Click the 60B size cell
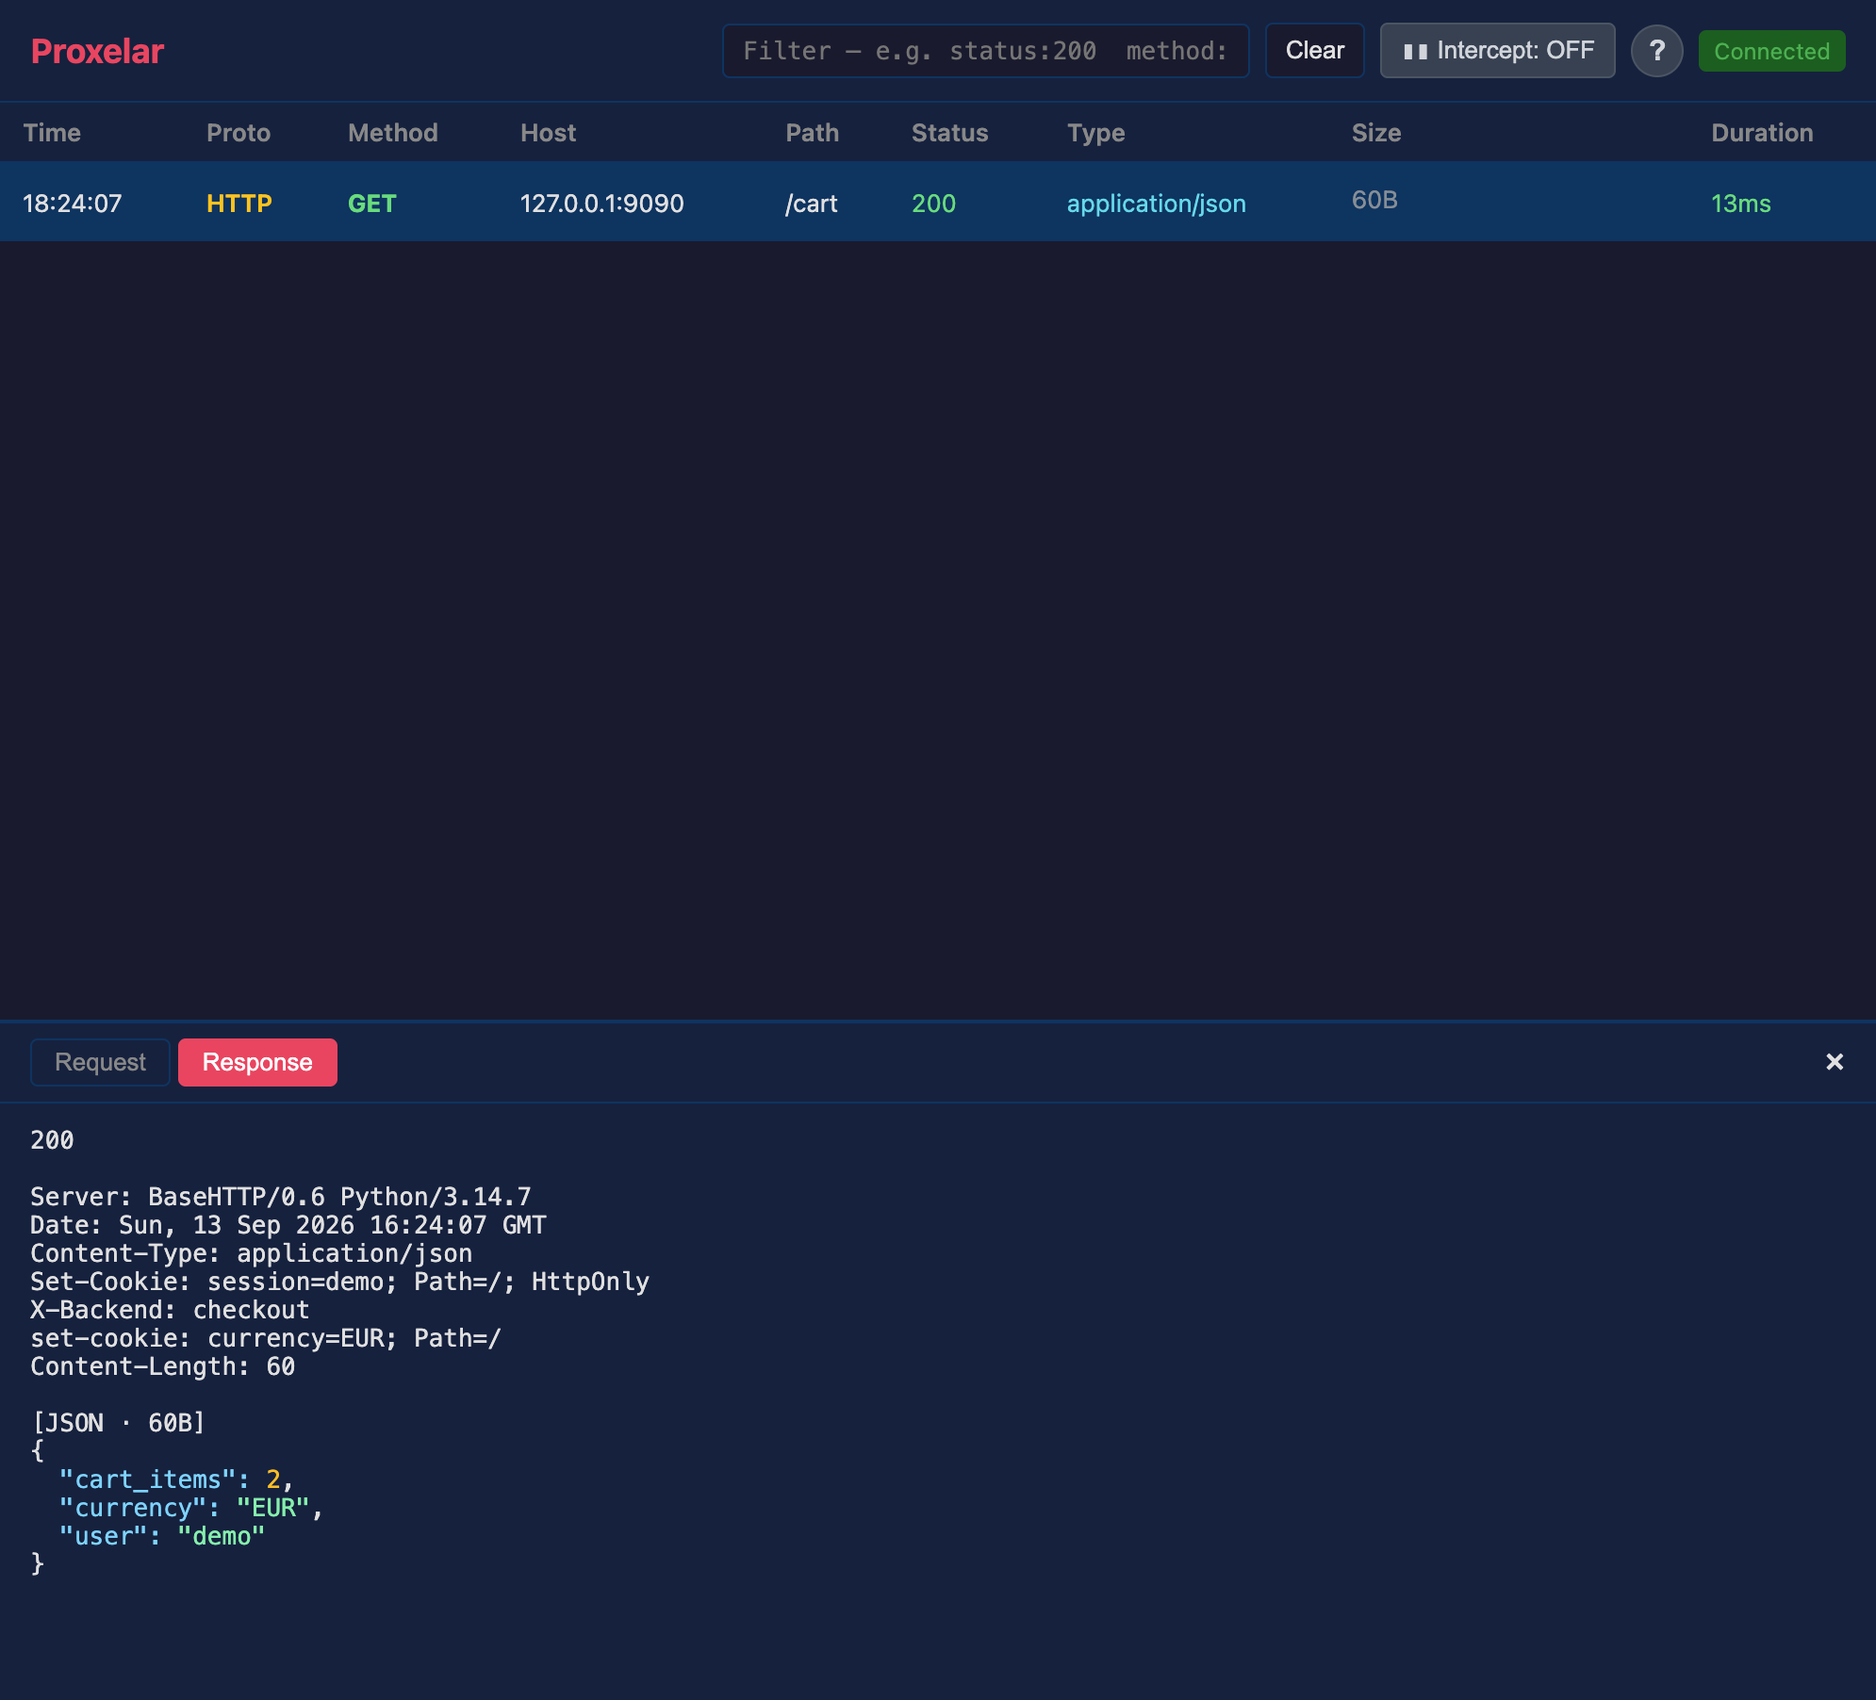1876x1700 pixels. click(x=1374, y=200)
